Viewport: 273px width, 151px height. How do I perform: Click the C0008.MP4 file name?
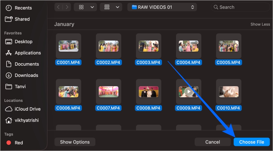148,108
